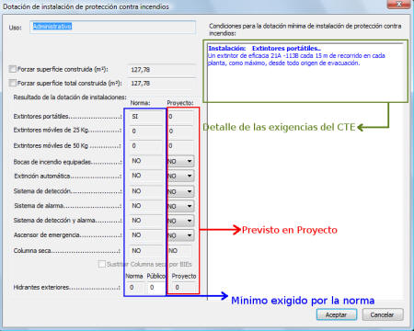The height and width of the screenshot is (331, 414).
Task: Expand Sistema de detección project dropdown
Action: (181, 191)
